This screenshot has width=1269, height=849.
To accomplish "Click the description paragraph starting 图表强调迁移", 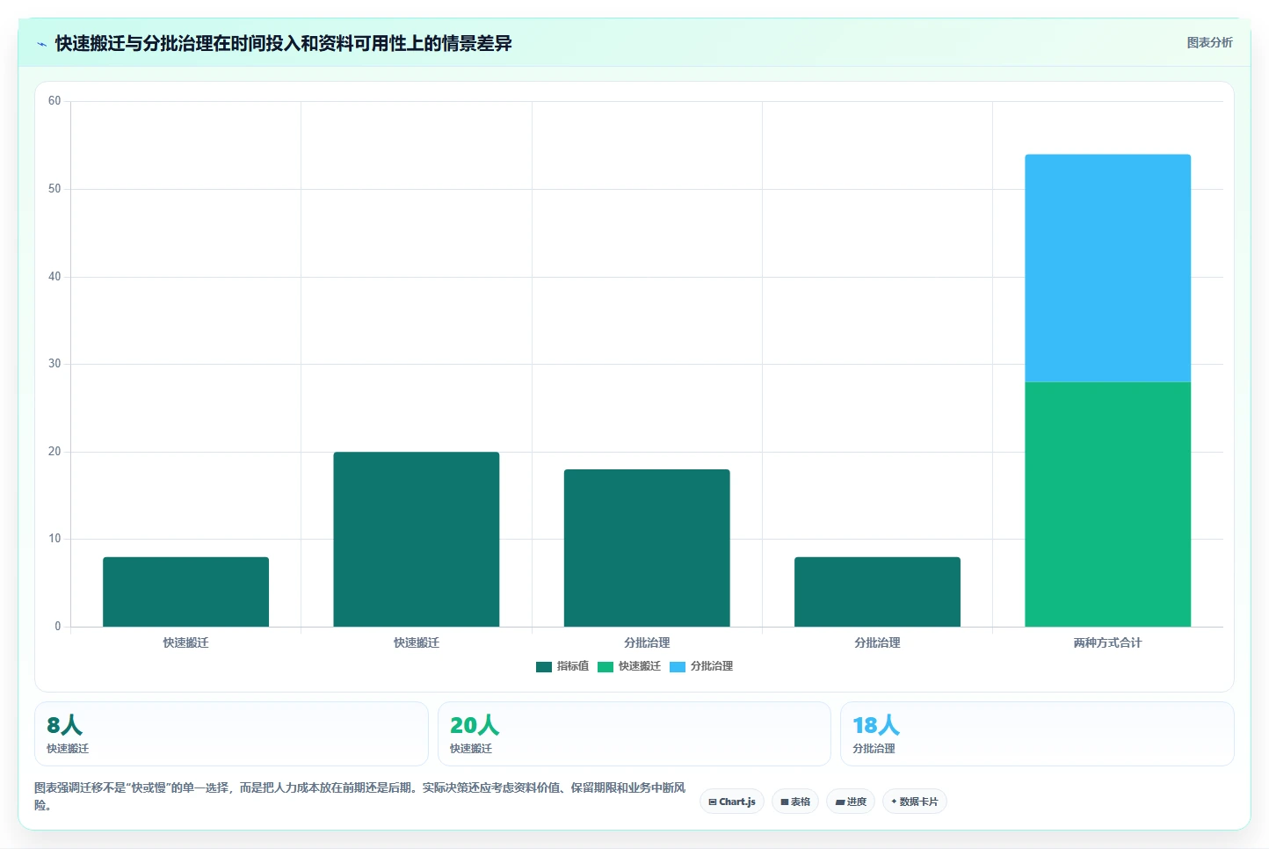I will point(360,796).
